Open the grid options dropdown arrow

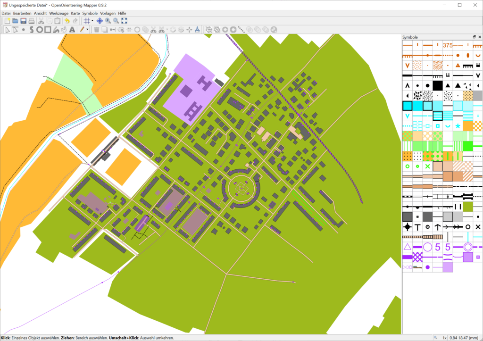tap(92, 21)
